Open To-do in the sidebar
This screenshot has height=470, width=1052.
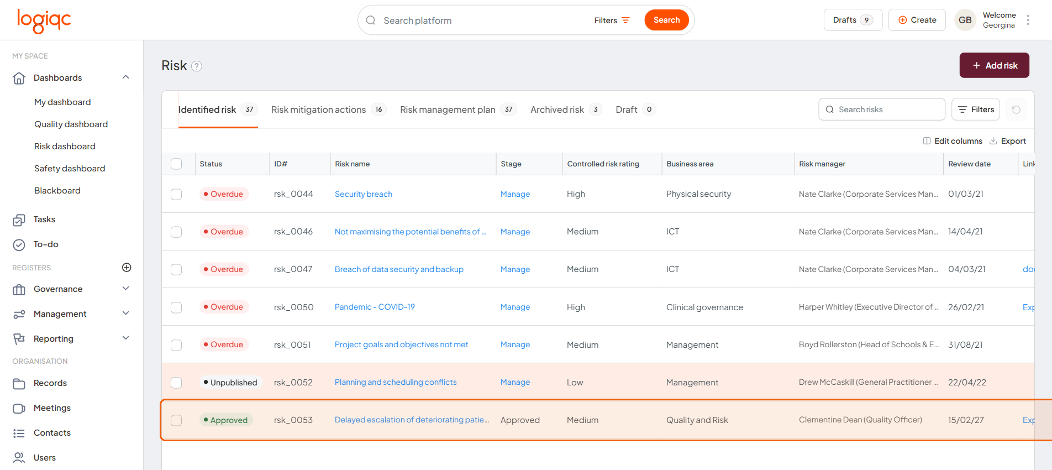coord(46,244)
